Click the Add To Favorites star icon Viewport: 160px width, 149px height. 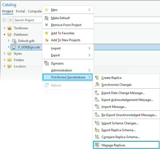47,33
